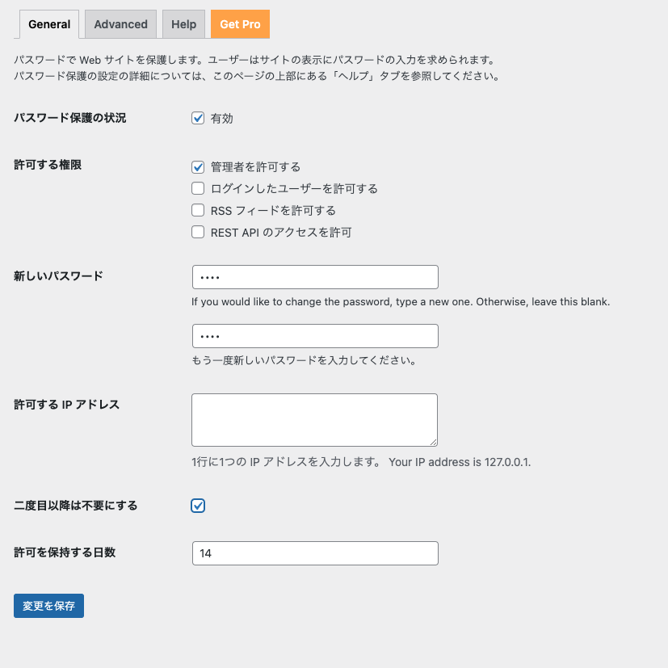
Task: Focus the password confirmation field
Action: tap(315, 336)
